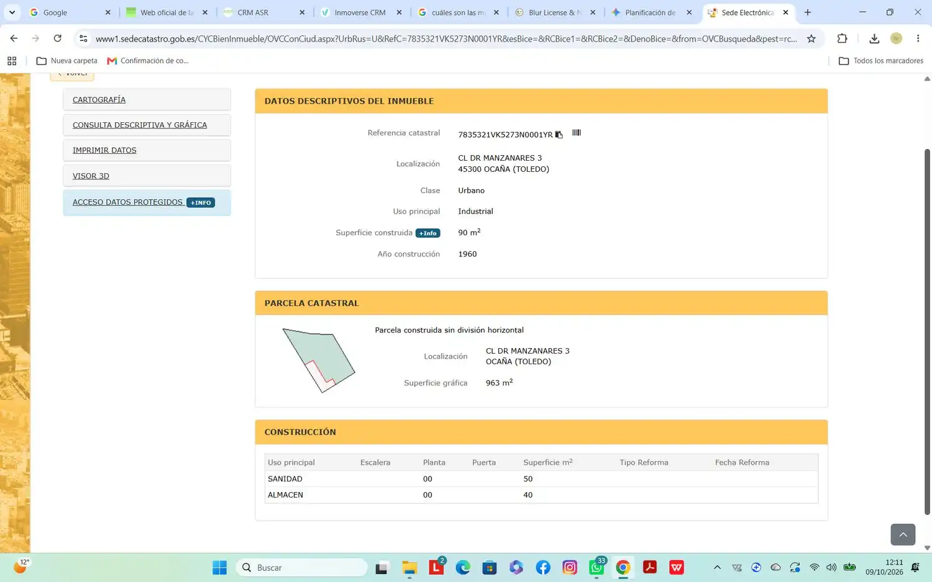Open the Chrome apps grid shortcut
The width and height of the screenshot is (932, 582).
pos(11,61)
